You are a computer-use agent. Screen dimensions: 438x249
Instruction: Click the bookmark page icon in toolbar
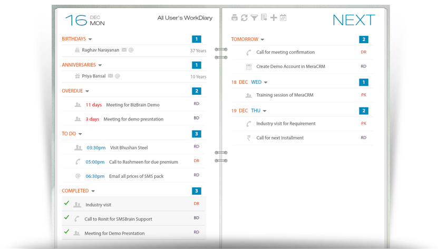[x=264, y=17]
